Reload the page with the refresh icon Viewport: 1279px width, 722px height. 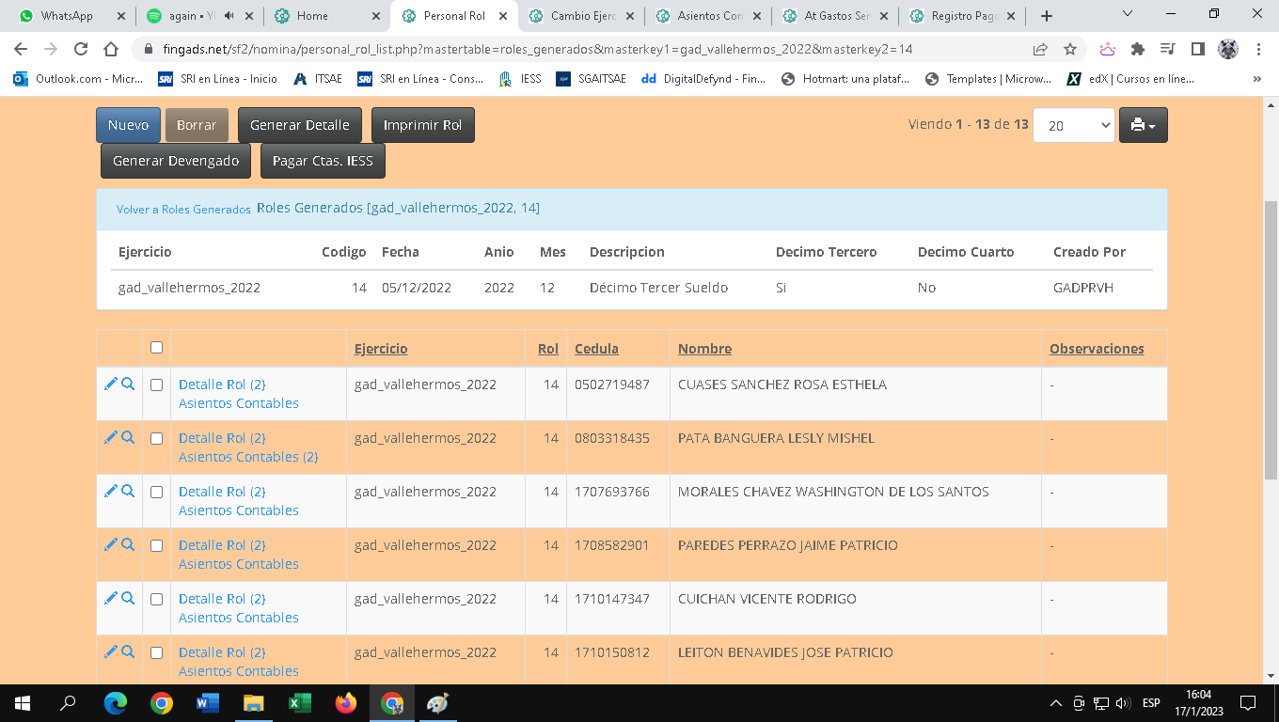point(81,50)
